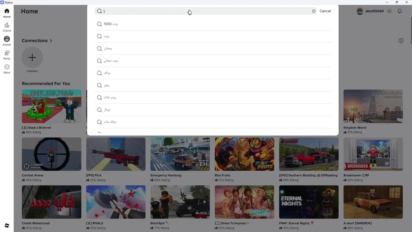This screenshot has width=412, height=232.
Task: Select suggestion "روب" alone
Action: tap(213, 36)
